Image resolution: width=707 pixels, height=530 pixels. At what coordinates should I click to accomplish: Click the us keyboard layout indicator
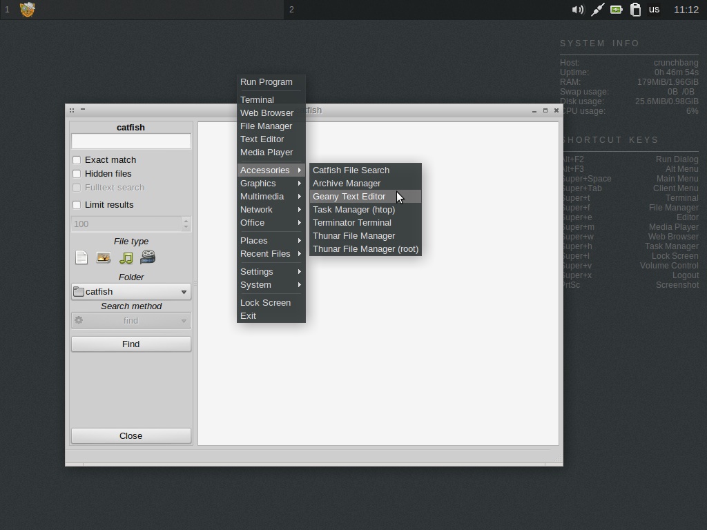pos(654,10)
